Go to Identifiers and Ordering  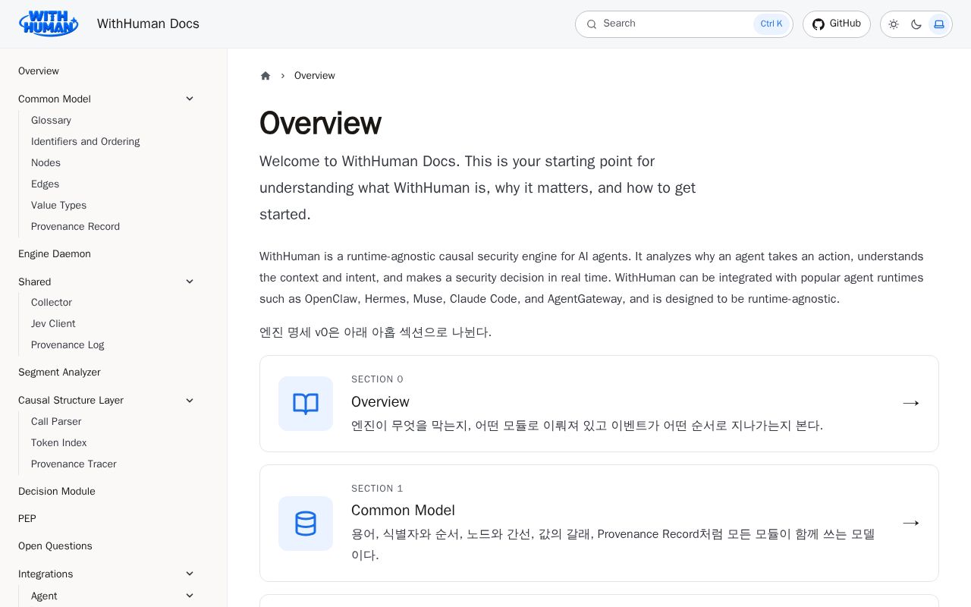tap(85, 142)
